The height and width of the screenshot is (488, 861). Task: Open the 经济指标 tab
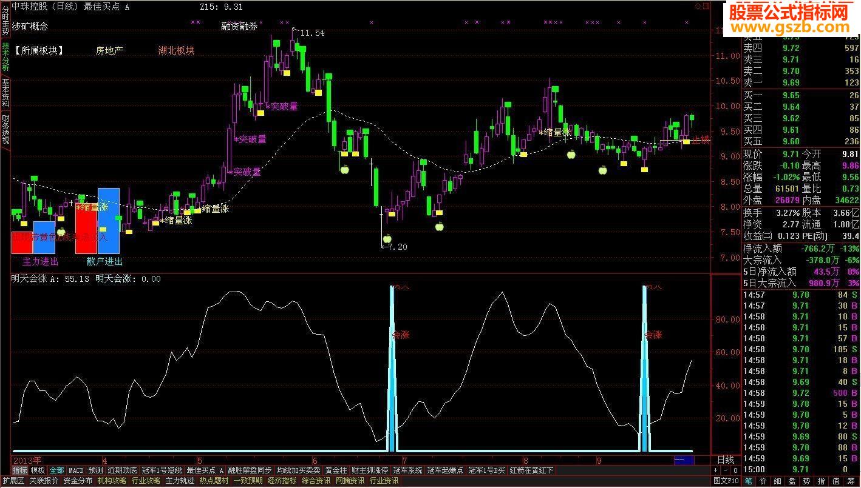[282, 481]
